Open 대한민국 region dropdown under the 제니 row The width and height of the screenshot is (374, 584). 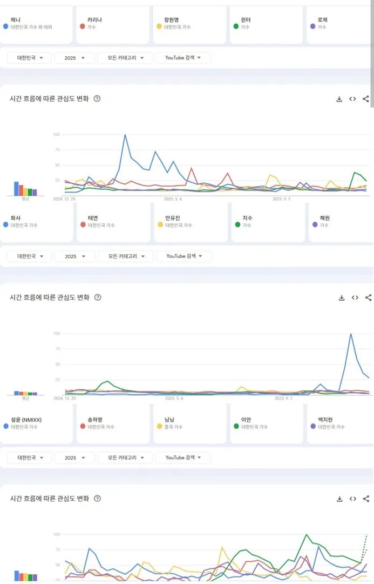click(29, 58)
